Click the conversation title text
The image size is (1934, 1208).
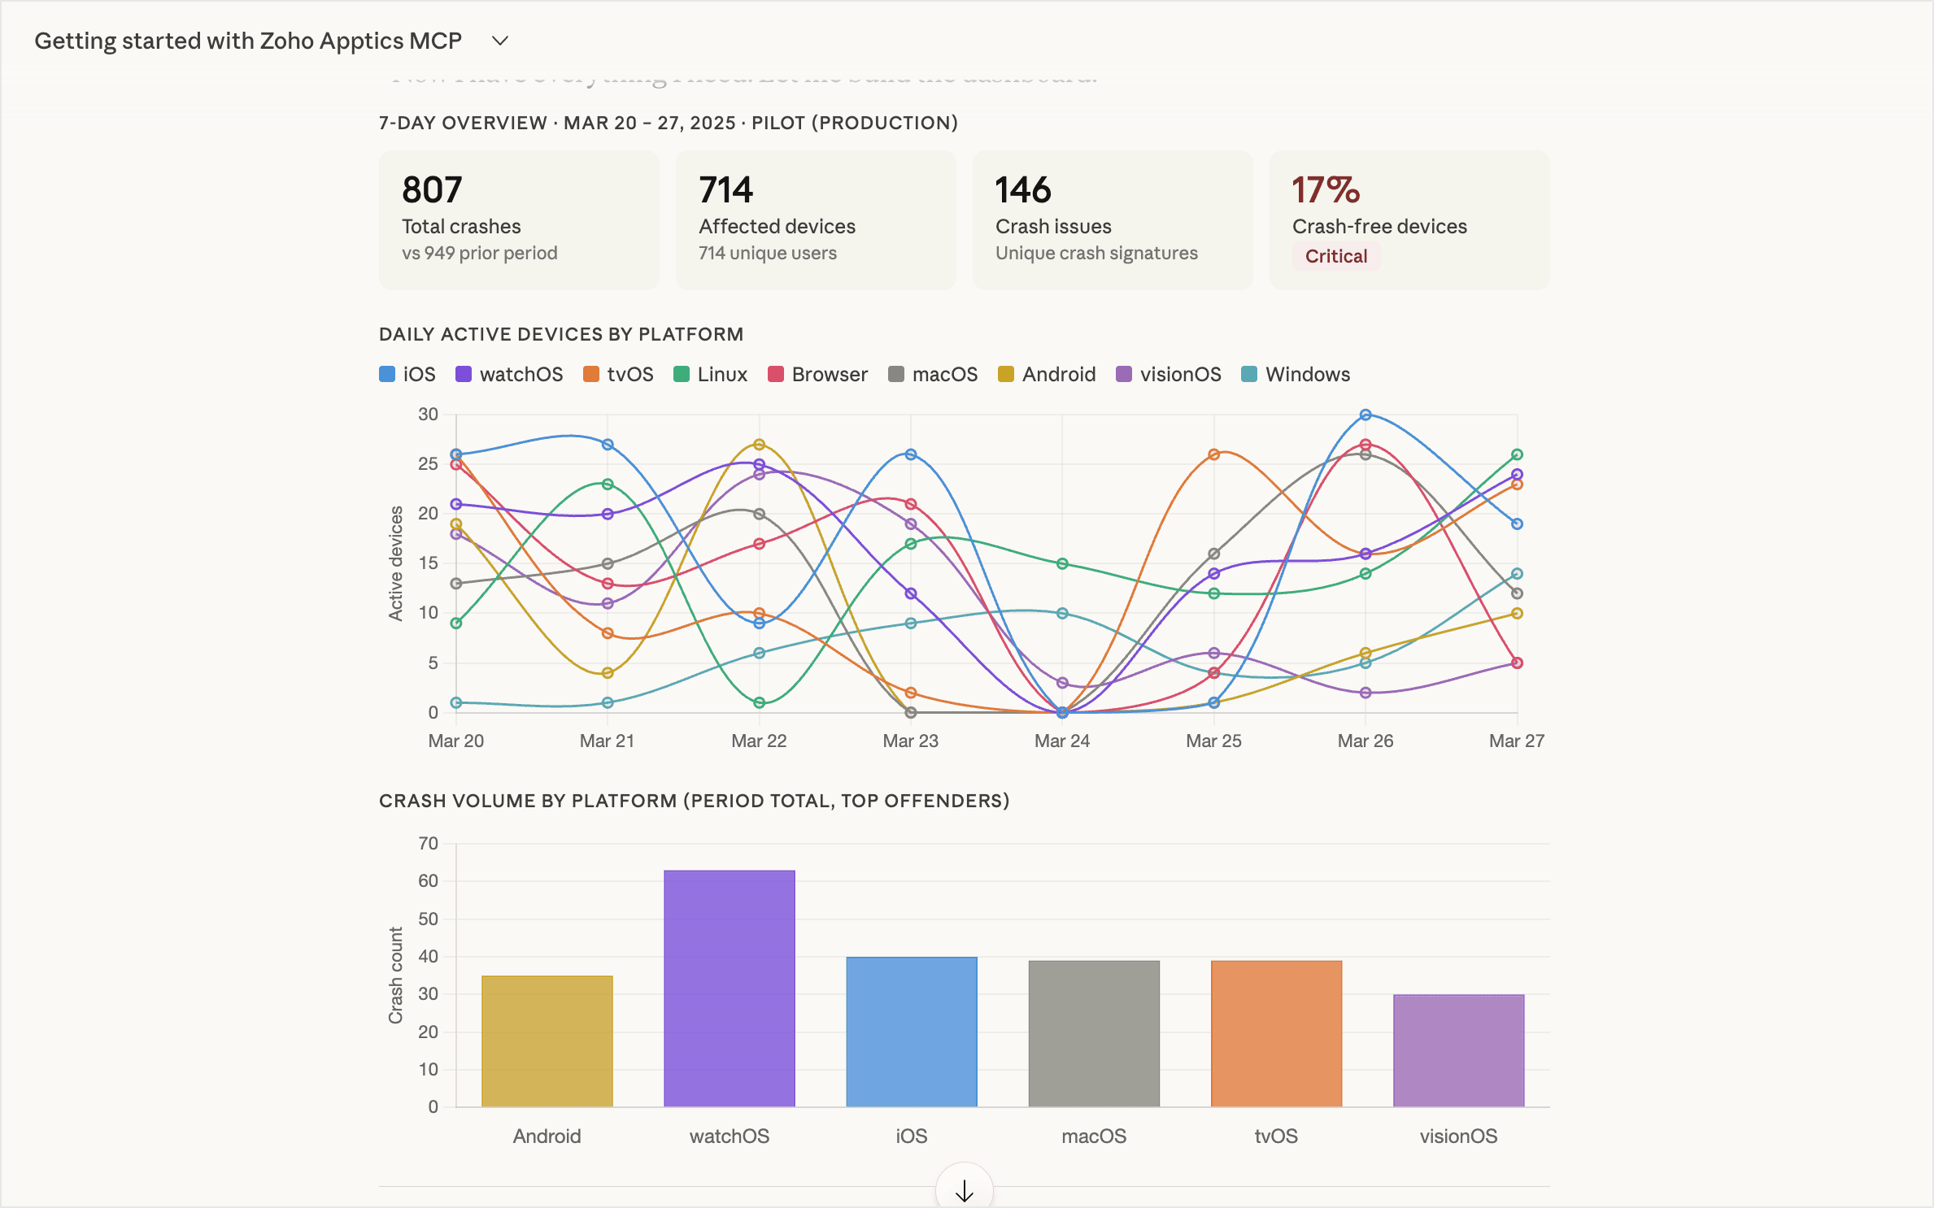point(248,41)
